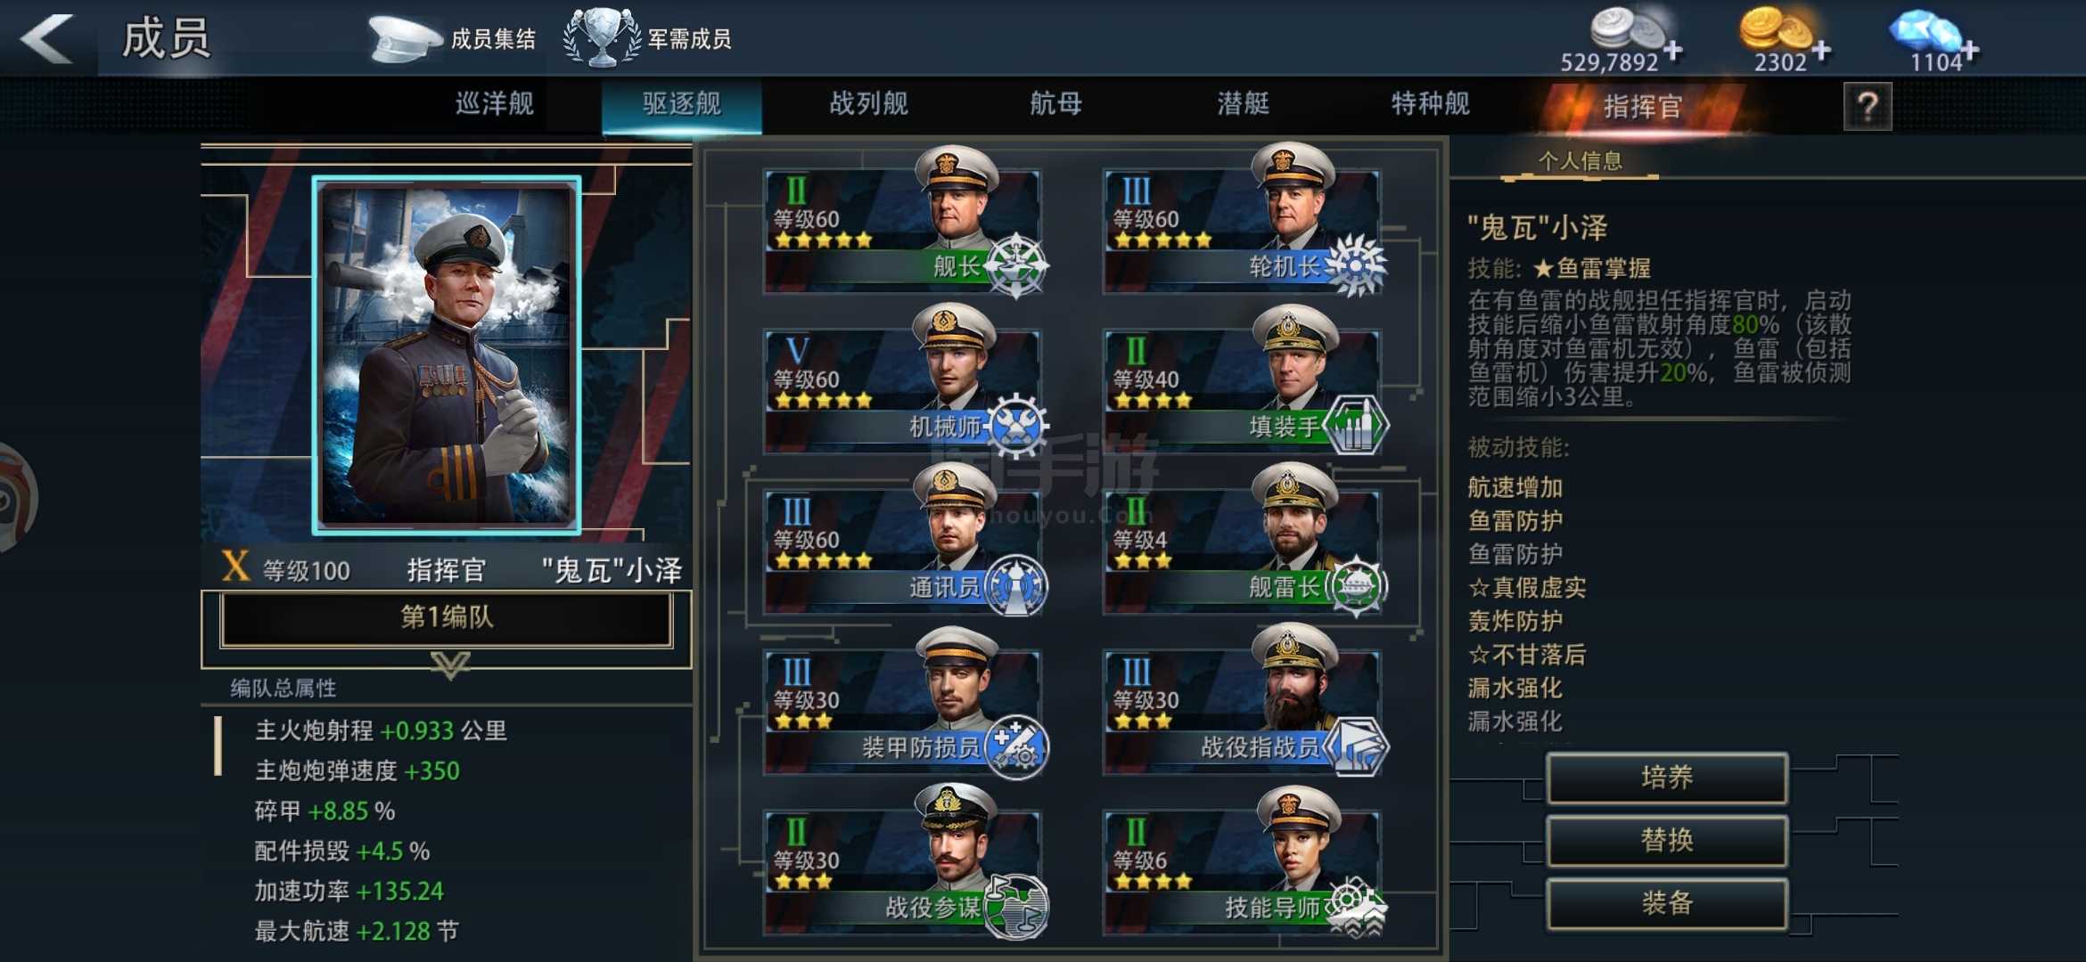This screenshot has height=962, width=2086.
Task: Switch to the 巡洋舰 tab
Action: tap(495, 104)
